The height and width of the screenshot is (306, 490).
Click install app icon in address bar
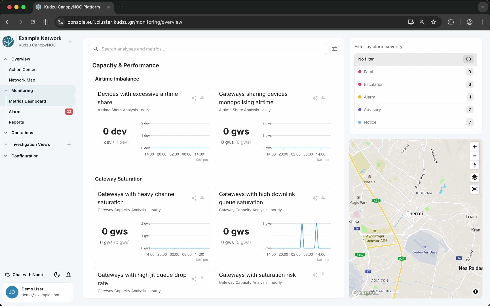click(x=411, y=22)
